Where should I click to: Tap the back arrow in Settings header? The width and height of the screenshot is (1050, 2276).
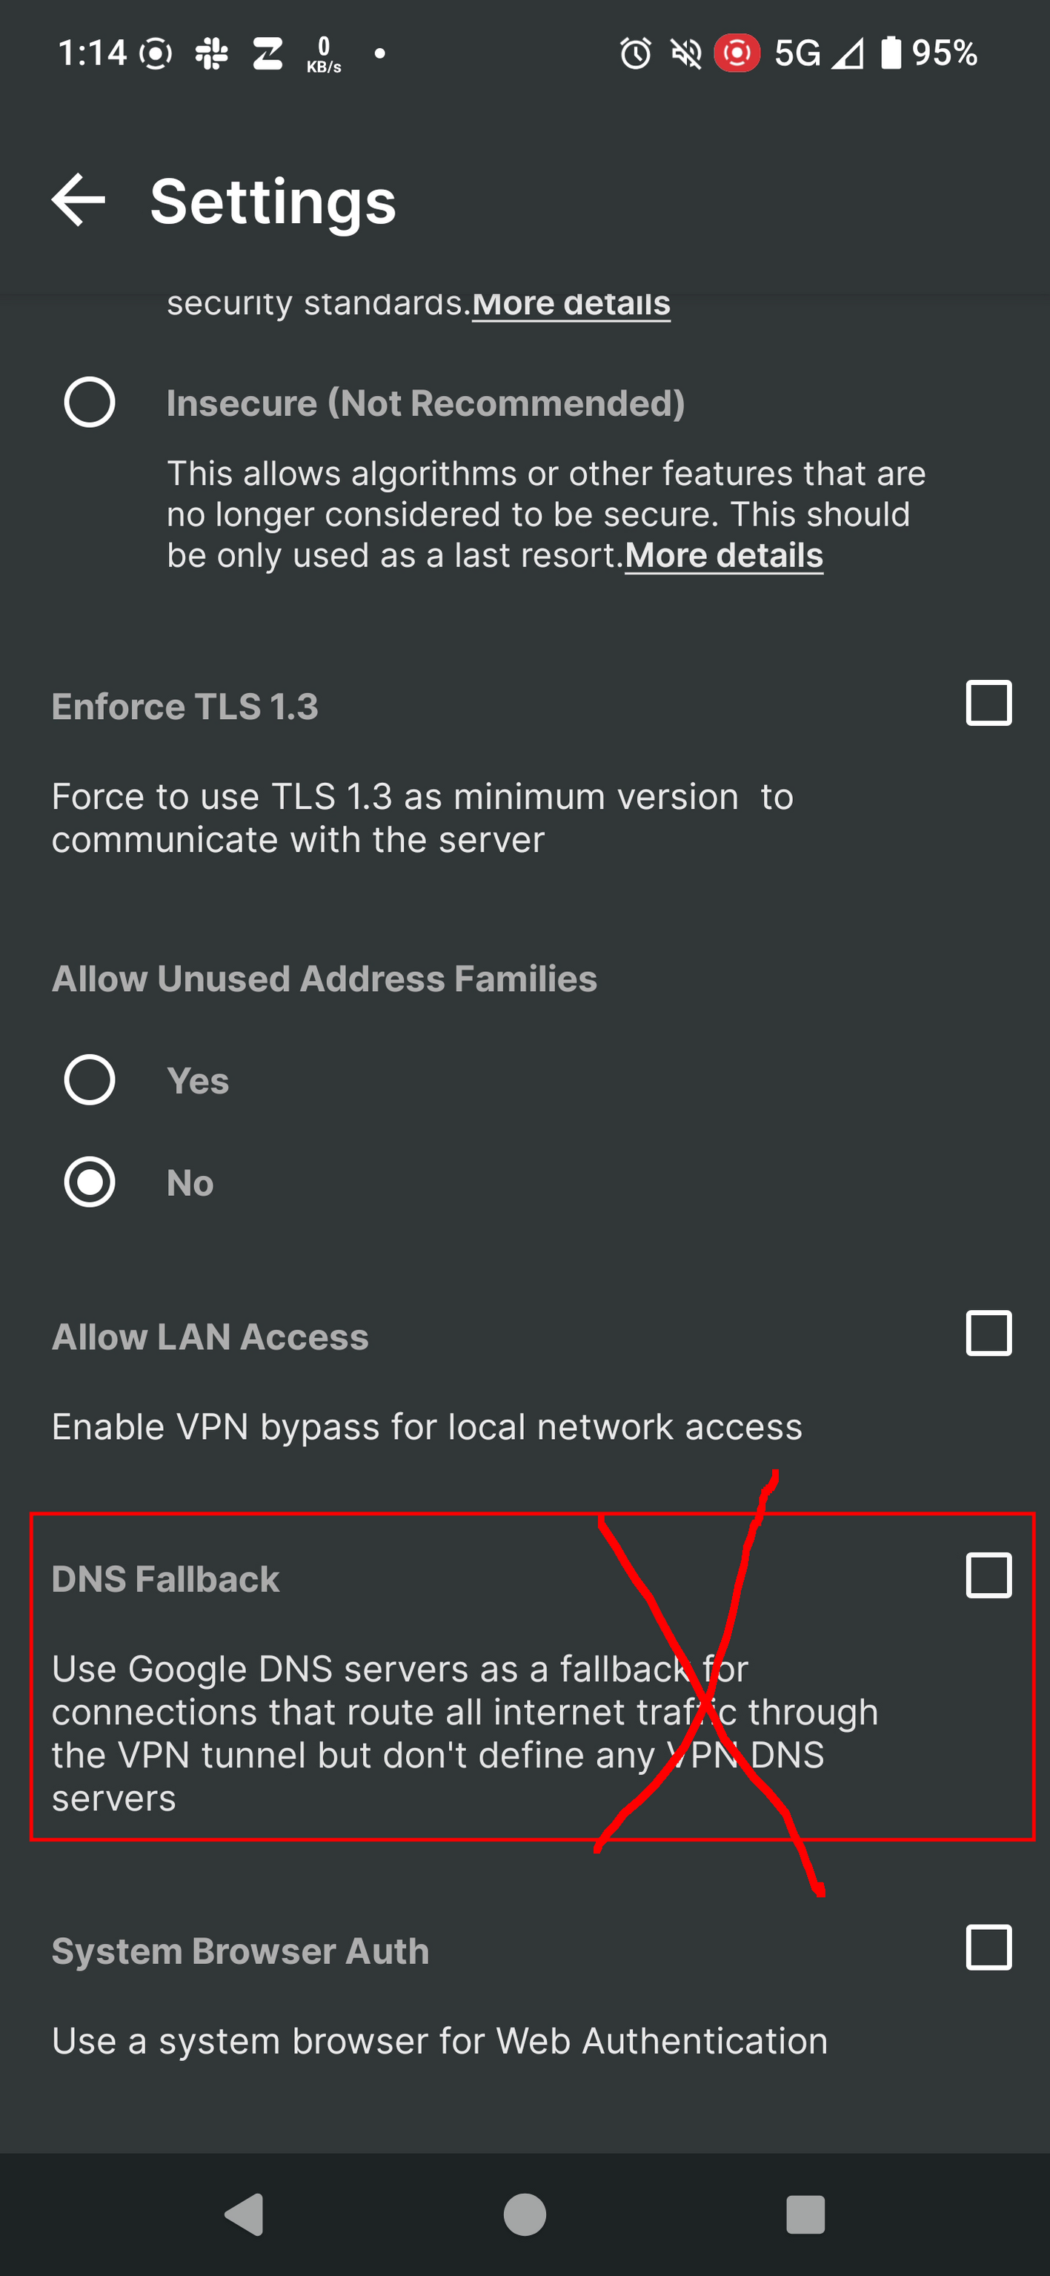tap(79, 201)
